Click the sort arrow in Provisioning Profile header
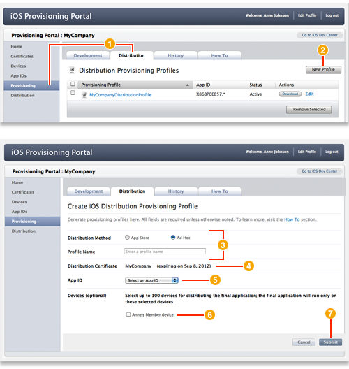The width and height of the screenshot is (349, 369). click(x=187, y=85)
